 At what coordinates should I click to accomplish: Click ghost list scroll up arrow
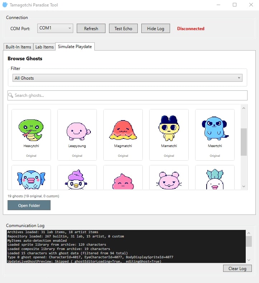click(x=244, y=108)
